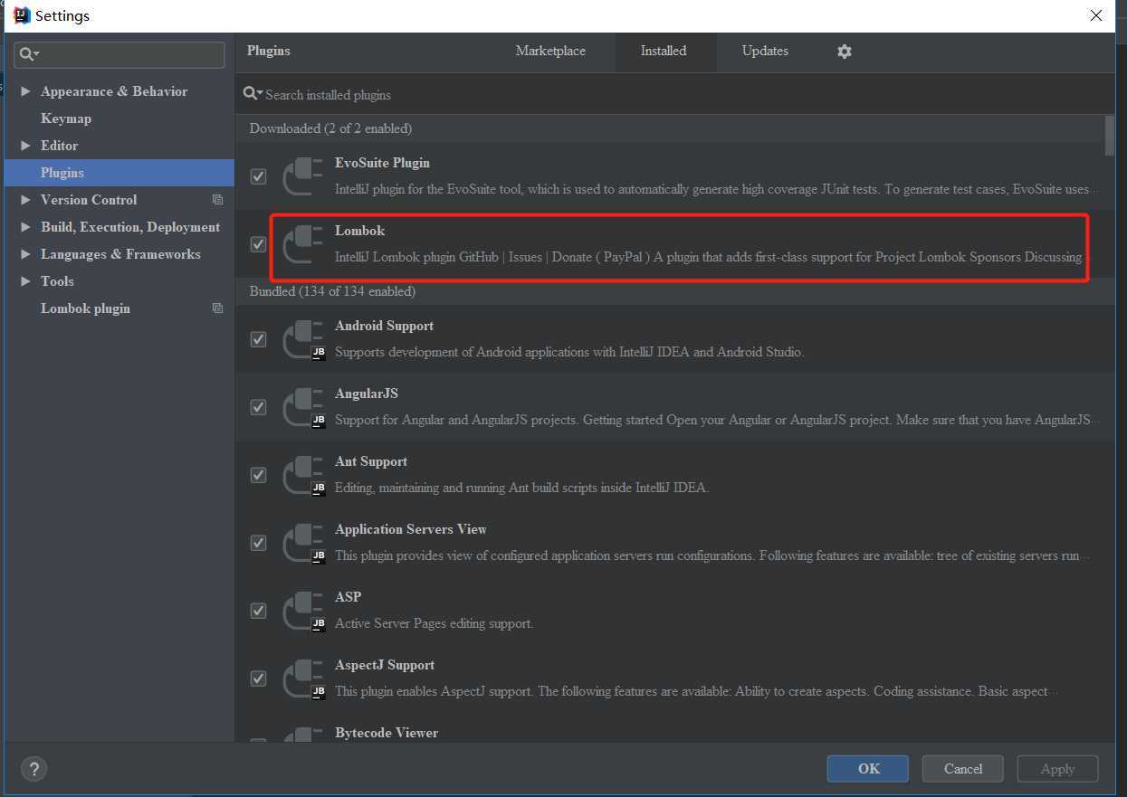Open Lombok plugin settings page
The image size is (1127, 797).
click(x=85, y=308)
